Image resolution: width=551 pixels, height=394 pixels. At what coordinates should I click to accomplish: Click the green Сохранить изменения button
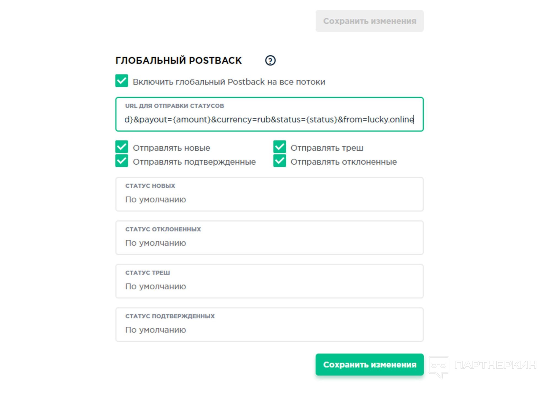click(x=369, y=364)
